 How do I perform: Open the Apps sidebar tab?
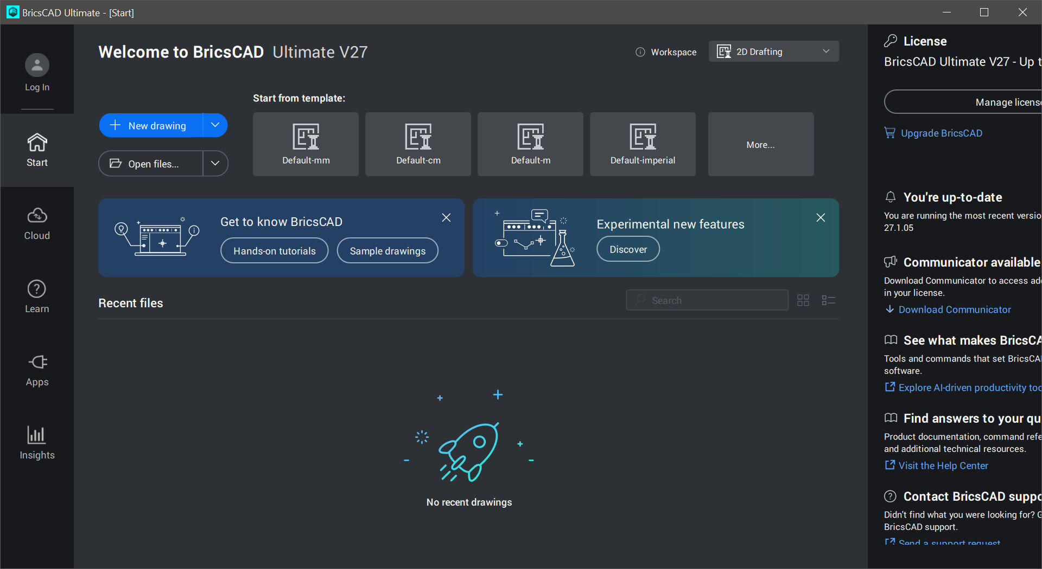click(37, 370)
